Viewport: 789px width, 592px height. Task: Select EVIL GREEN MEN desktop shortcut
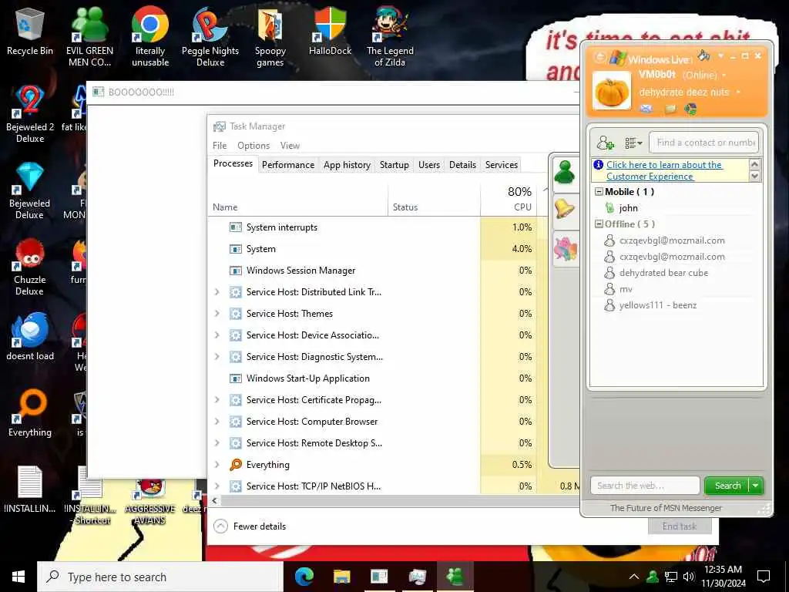point(89,37)
